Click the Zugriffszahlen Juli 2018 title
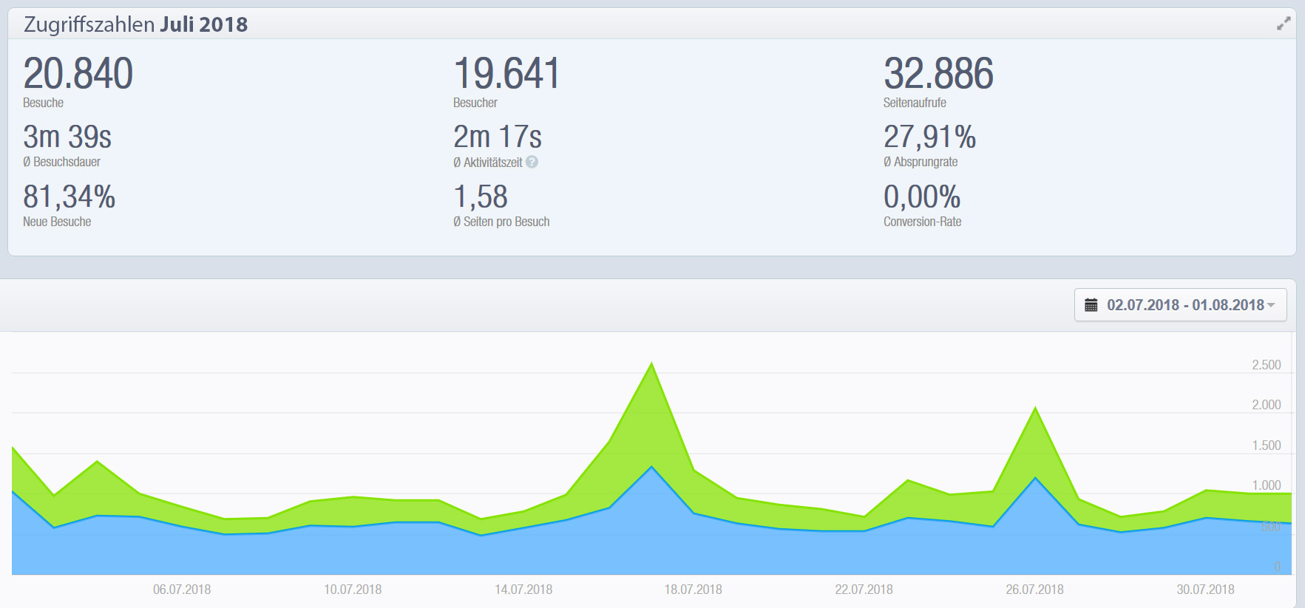 pyautogui.click(x=135, y=24)
